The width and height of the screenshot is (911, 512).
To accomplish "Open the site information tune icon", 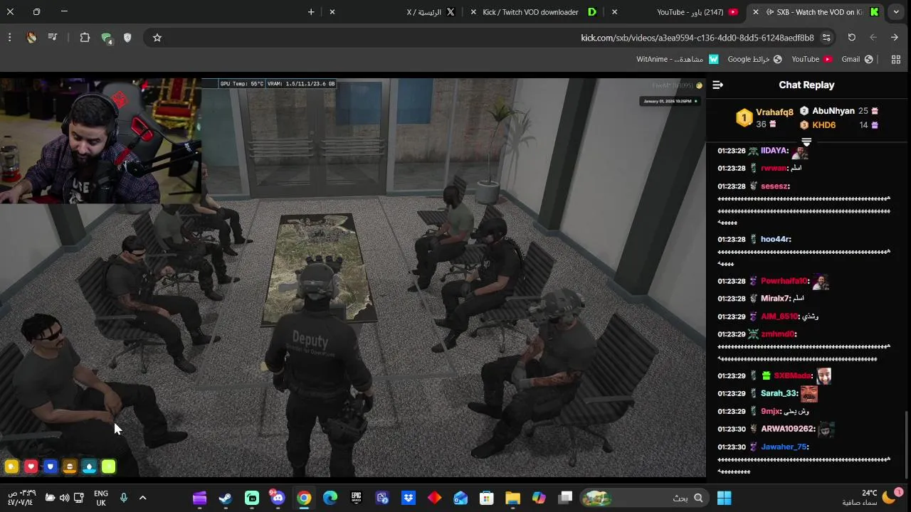I will click(x=826, y=38).
